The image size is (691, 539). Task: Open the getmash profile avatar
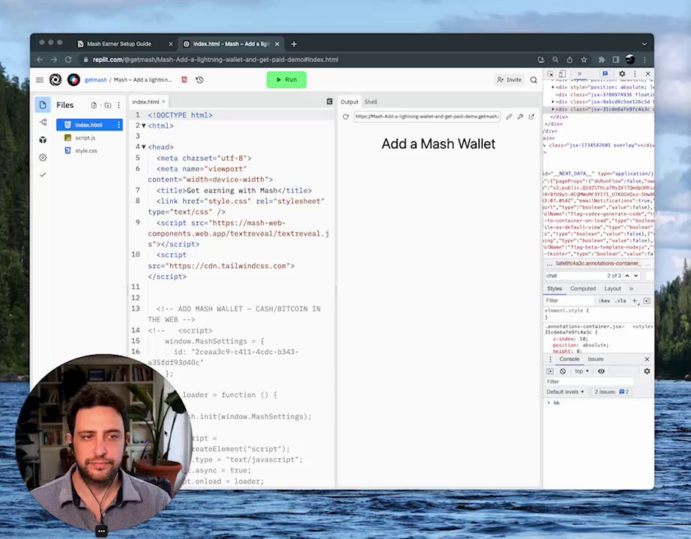tap(73, 79)
